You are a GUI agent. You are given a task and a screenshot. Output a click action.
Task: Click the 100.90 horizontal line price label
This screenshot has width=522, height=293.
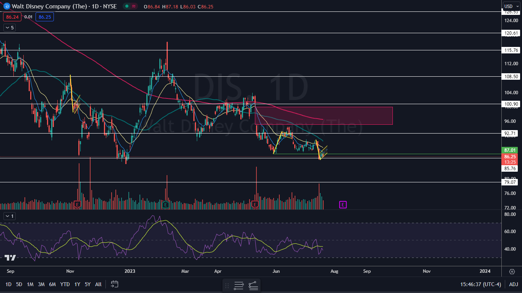(x=511, y=104)
